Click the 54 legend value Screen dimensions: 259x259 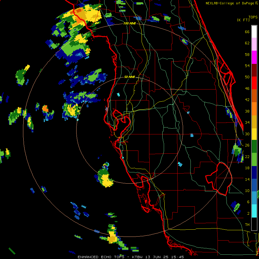click(x=247, y=66)
